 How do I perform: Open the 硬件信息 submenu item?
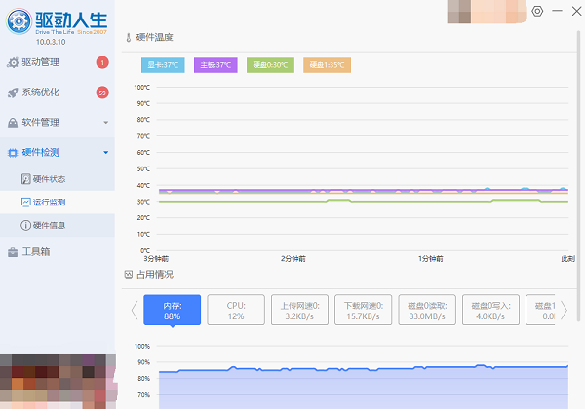49,225
